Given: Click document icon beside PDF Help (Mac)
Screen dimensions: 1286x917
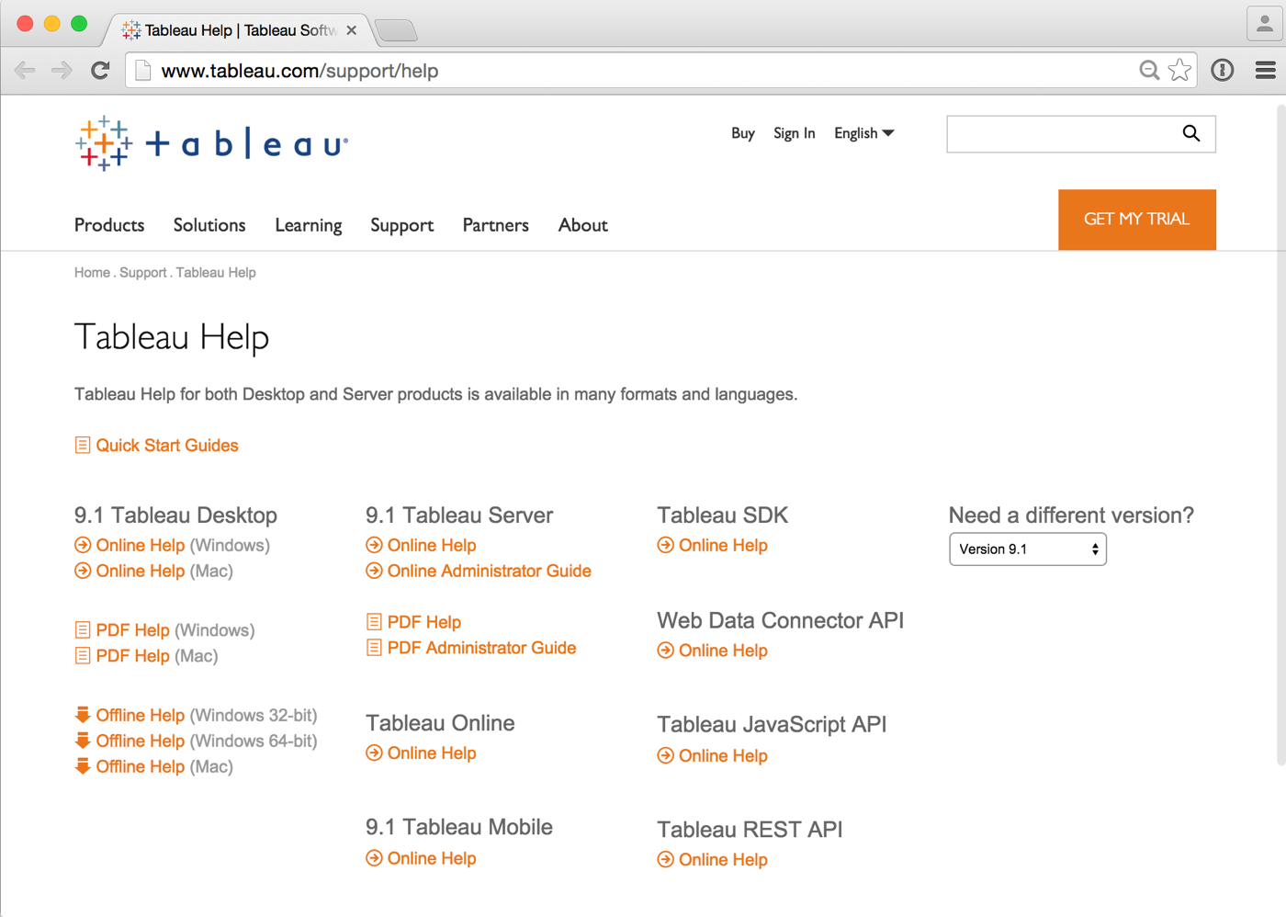Looking at the screenshot, I should click(83, 656).
